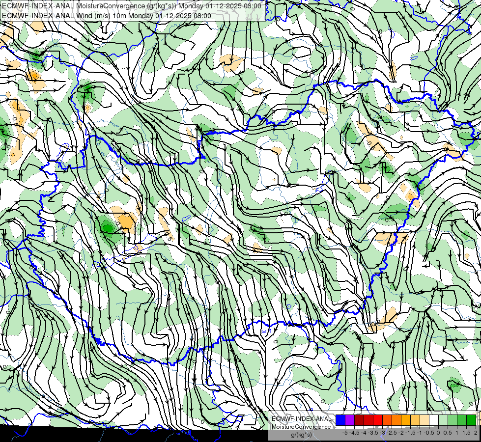Screen dimensions: 481x442
Task: Click the blue legend swatch below -5
Action: point(340,420)
